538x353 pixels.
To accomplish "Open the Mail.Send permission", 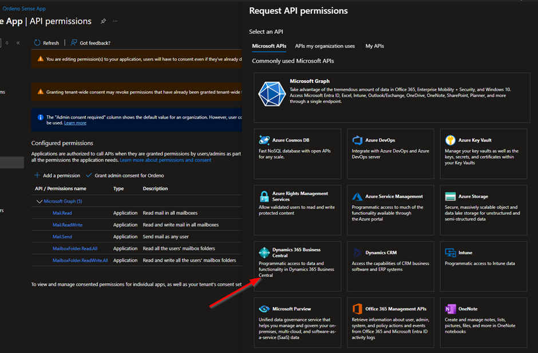I will 62,237.
